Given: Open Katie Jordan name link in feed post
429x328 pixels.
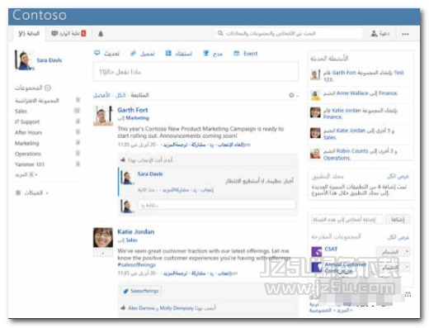Looking at the screenshot, I should pyautogui.click(x=136, y=231).
